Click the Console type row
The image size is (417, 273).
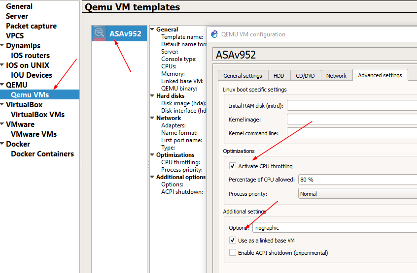click(x=179, y=59)
